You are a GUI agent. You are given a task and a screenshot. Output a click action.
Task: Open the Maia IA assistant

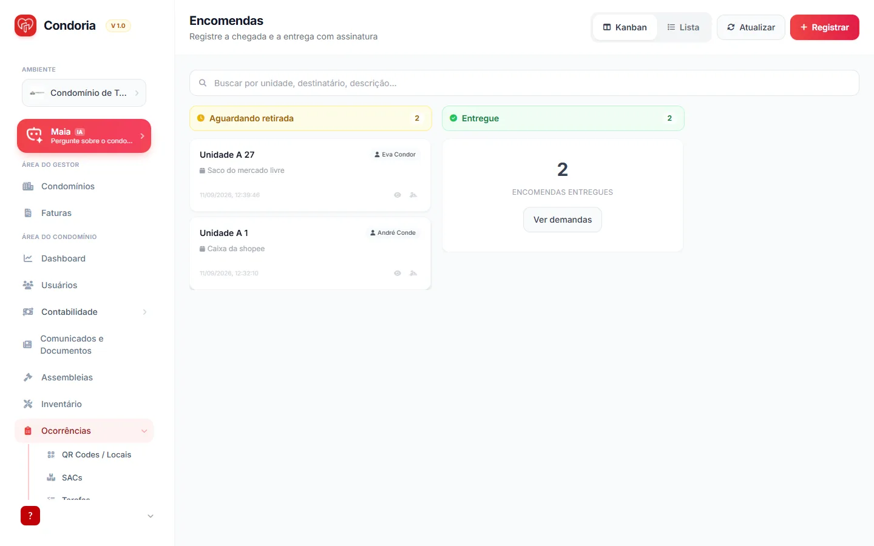click(x=84, y=136)
